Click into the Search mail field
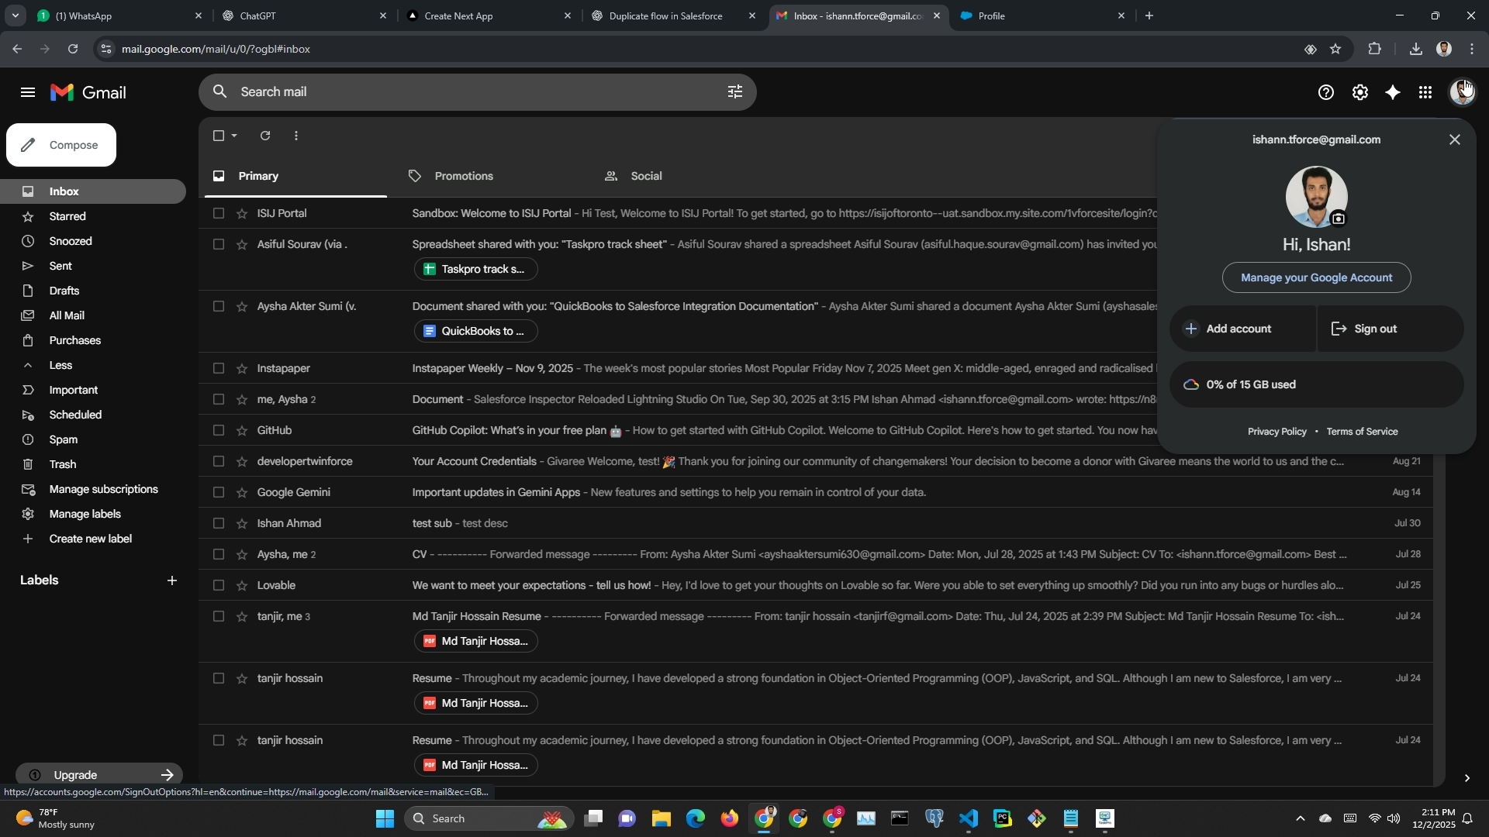 pyautogui.click(x=465, y=91)
